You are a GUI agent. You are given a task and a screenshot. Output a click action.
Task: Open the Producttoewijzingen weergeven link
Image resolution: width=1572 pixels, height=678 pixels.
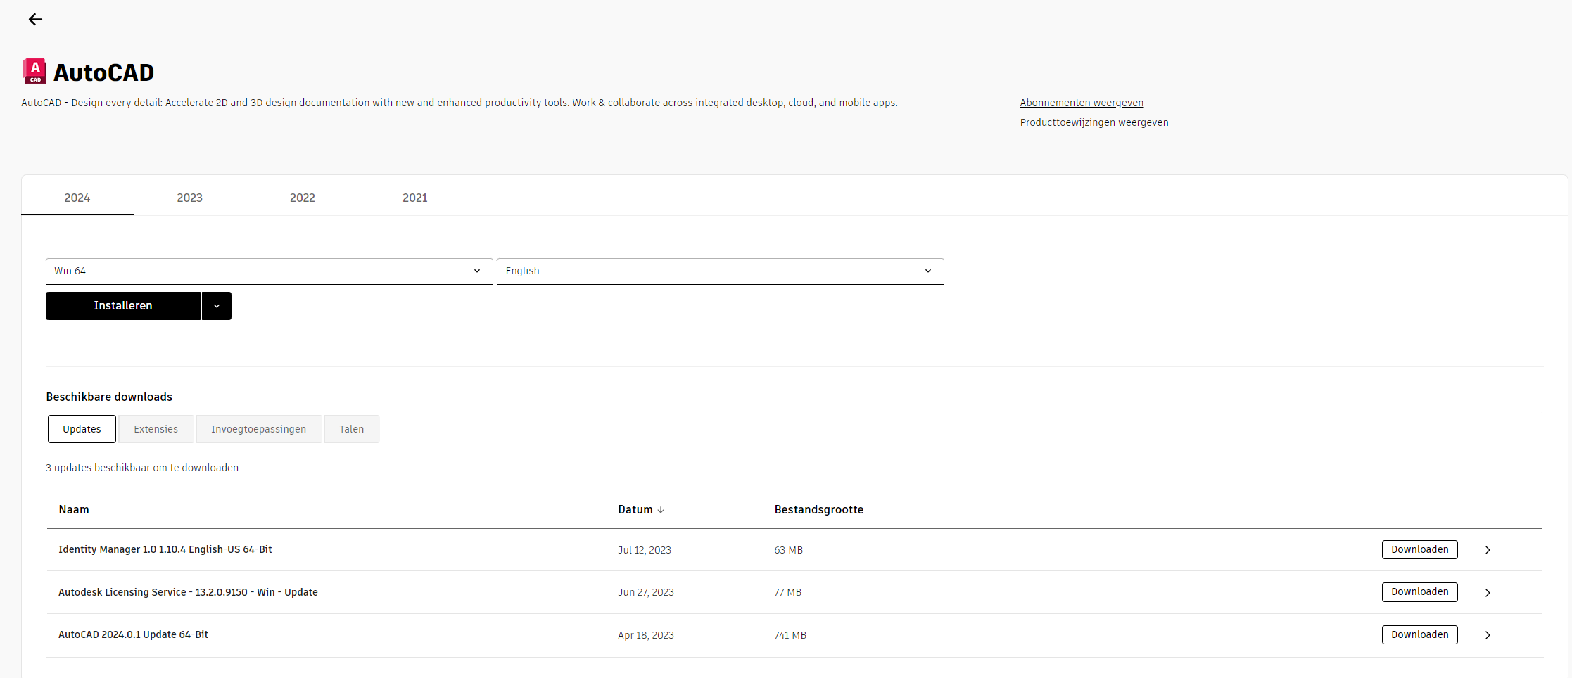pyautogui.click(x=1094, y=122)
